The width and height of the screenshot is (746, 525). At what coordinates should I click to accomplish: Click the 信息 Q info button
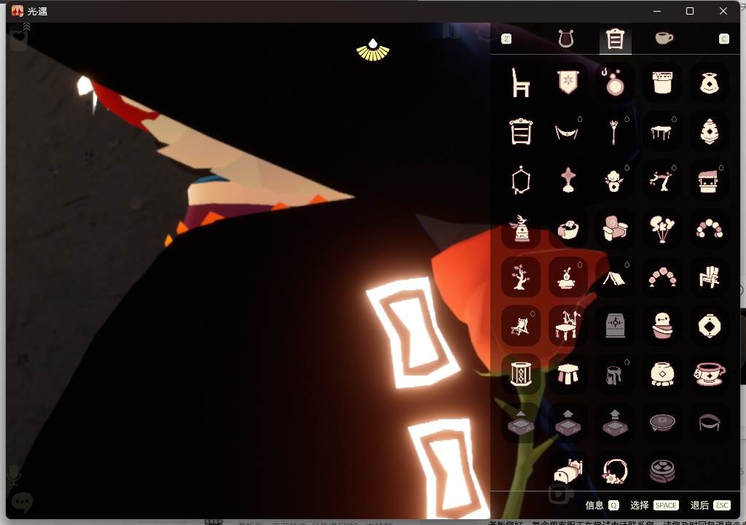(x=602, y=505)
